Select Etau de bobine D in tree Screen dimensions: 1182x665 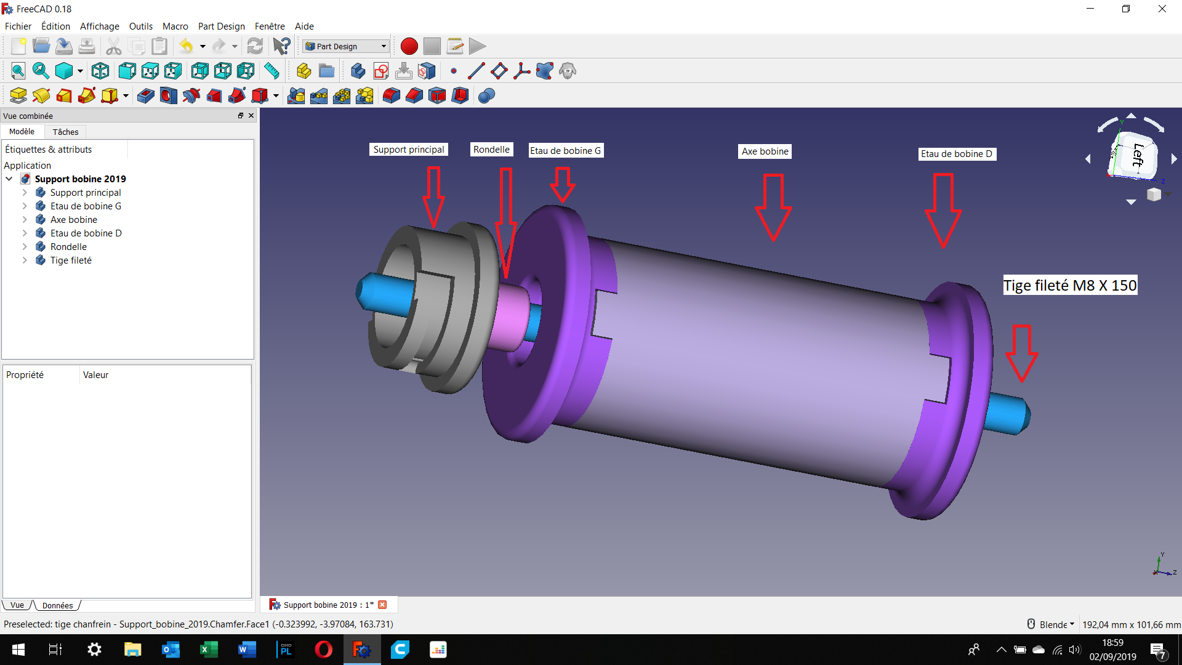click(86, 233)
